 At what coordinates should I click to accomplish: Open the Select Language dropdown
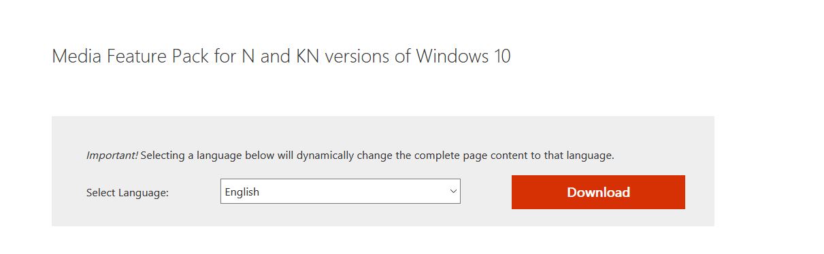click(340, 192)
